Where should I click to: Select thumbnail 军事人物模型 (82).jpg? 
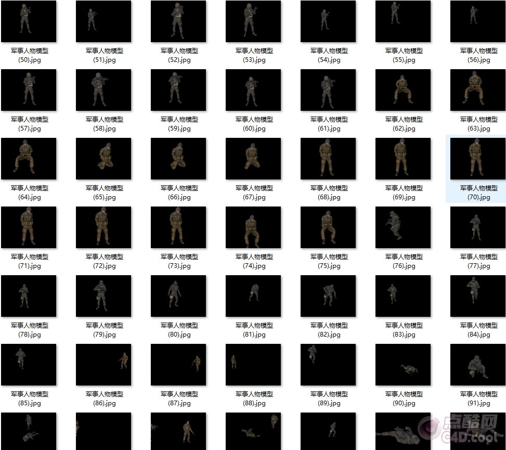pyautogui.click(x=328, y=296)
